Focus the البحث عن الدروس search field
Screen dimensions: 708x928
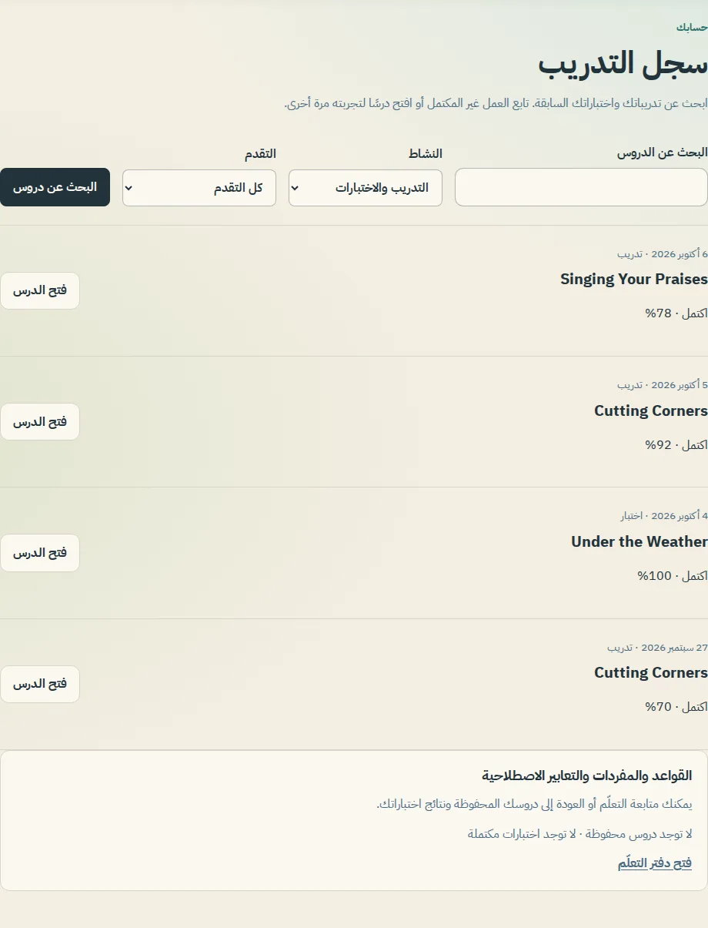click(581, 188)
